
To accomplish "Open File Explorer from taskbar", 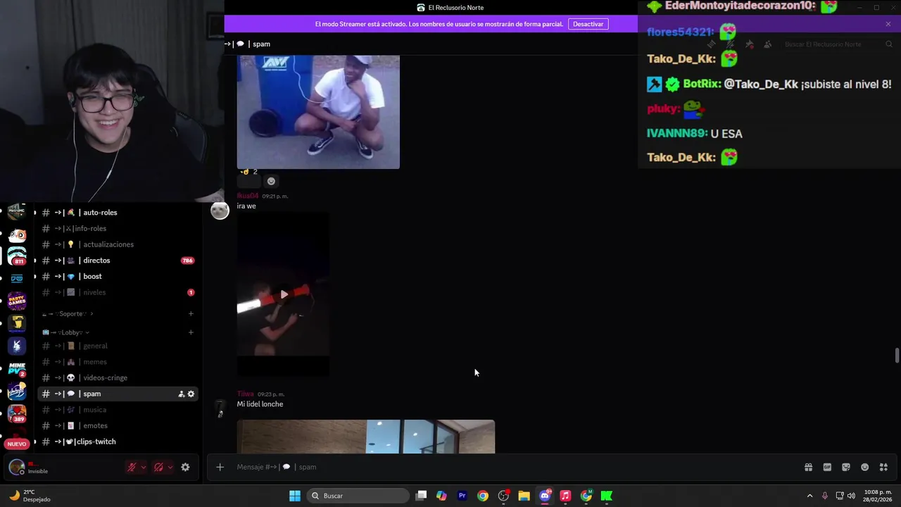I will point(524,496).
